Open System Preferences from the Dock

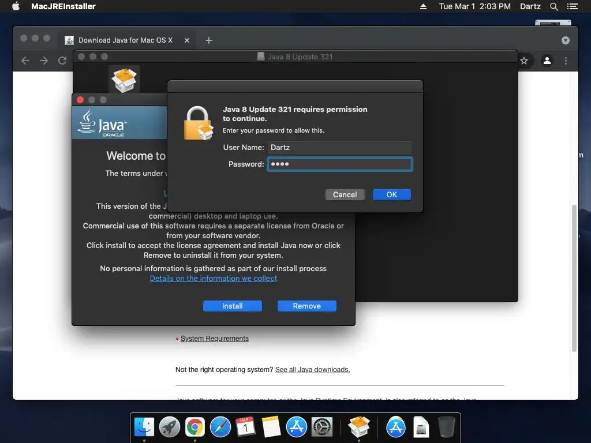point(322,427)
